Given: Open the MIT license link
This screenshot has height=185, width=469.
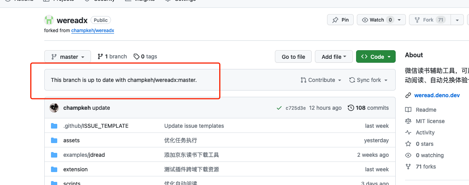Looking at the screenshot, I should click(430, 121).
